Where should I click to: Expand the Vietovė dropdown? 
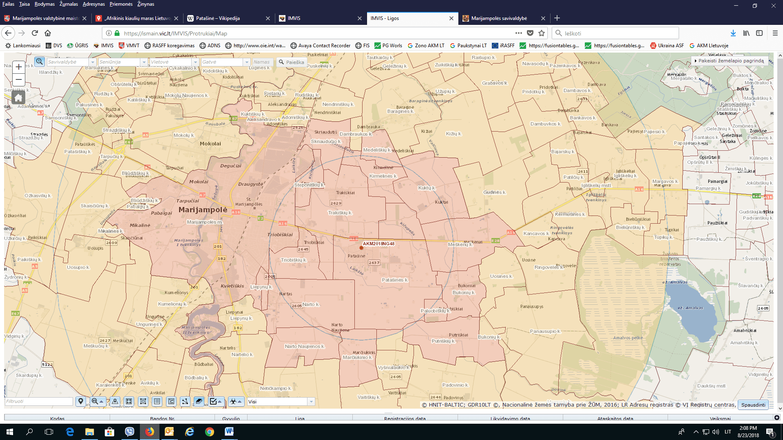pos(195,62)
